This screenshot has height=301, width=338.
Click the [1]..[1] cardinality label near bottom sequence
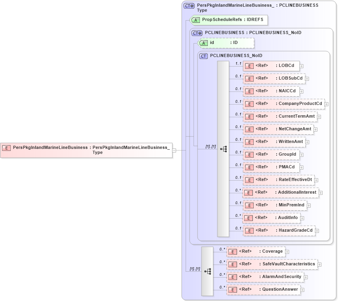[195, 269]
